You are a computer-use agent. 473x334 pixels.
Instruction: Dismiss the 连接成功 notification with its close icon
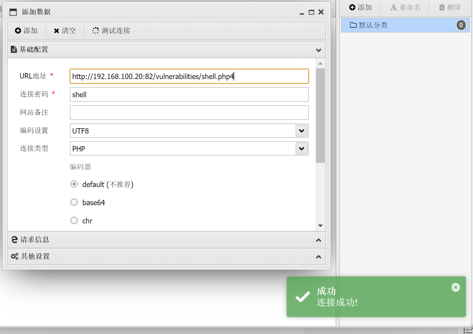click(456, 287)
